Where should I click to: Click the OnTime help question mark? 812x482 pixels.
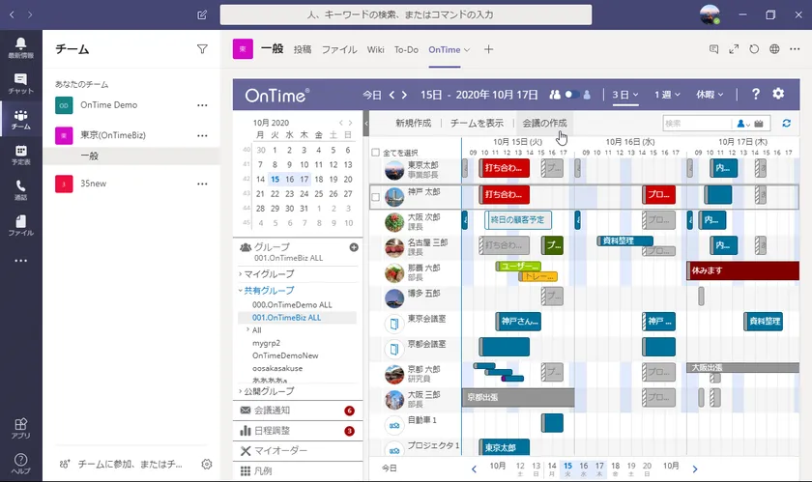pyautogui.click(x=756, y=94)
